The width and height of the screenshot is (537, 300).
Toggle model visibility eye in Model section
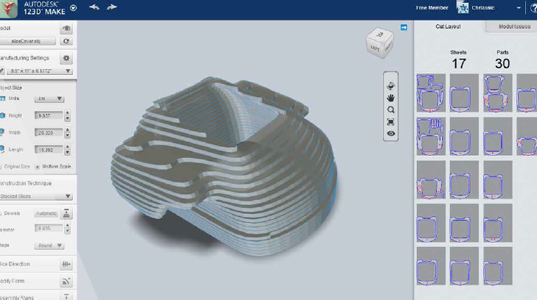[66, 29]
